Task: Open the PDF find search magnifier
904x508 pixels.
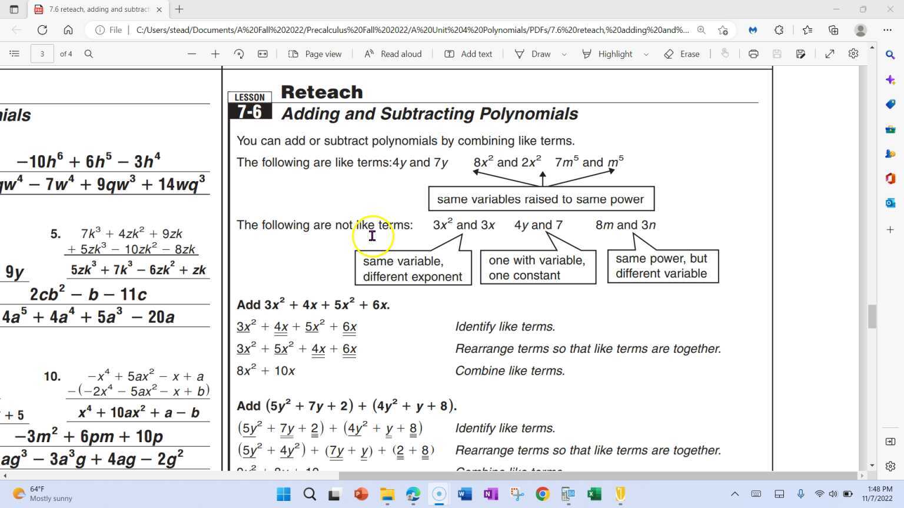Action: coord(88,54)
